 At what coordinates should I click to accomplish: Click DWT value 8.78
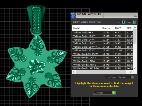118,68
